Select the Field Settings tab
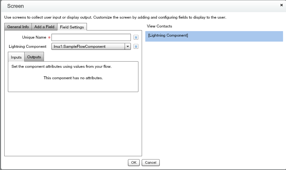Viewport: 286px width, 170px height. [x=72, y=27]
